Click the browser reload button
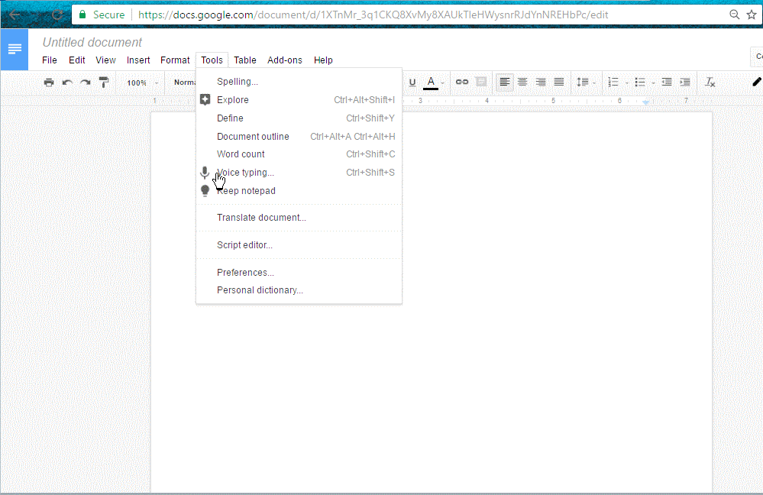Screen dimensions: 763x495 (57, 15)
